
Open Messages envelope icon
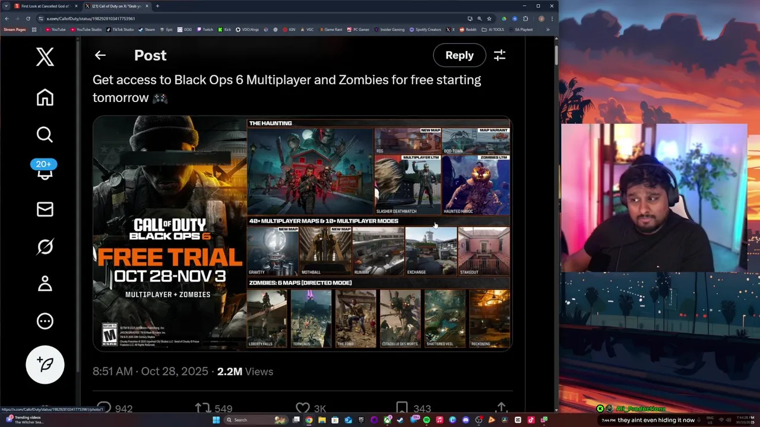tap(45, 209)
